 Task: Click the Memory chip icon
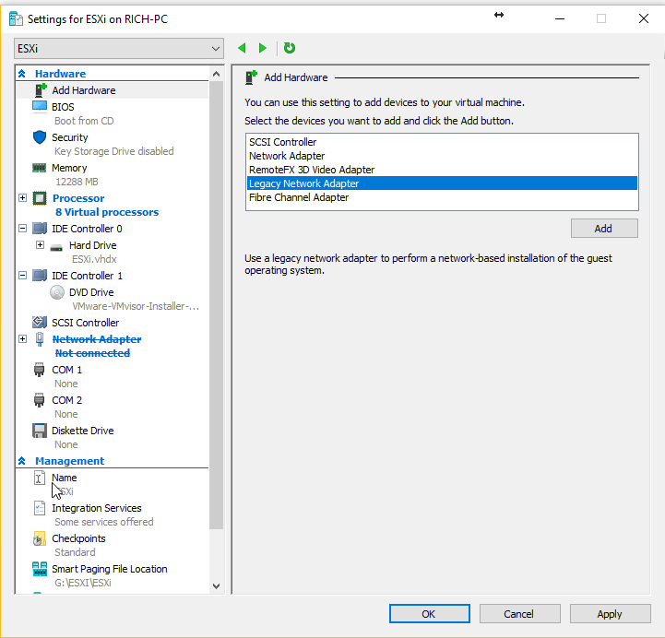[x=40, y=168]
